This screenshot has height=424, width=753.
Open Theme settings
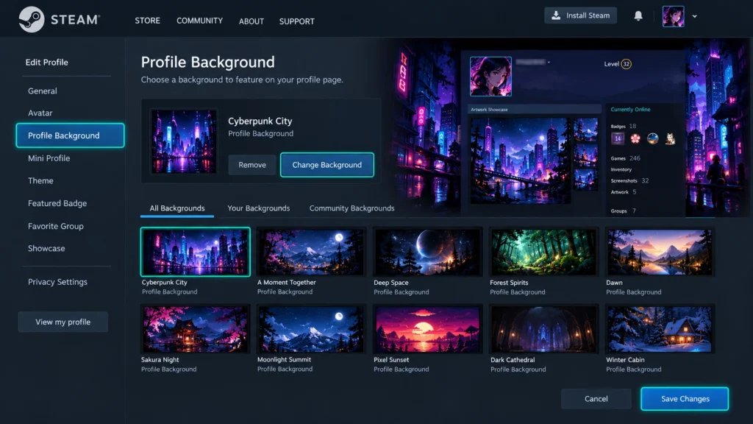(x=40, y=181)
